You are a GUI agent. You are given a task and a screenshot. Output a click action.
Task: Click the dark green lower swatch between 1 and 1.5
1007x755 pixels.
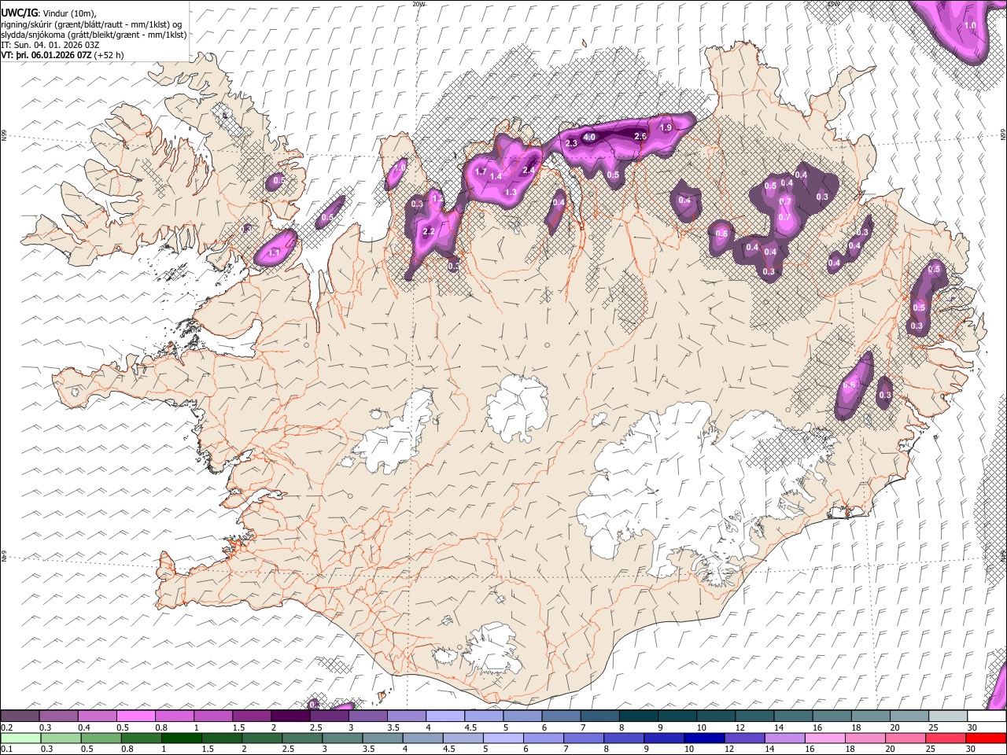pos(181,738)
